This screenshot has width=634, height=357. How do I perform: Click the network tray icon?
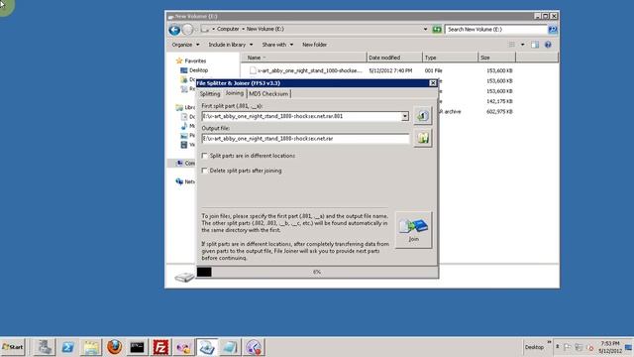pyautogui.click(x=579, y=347)
